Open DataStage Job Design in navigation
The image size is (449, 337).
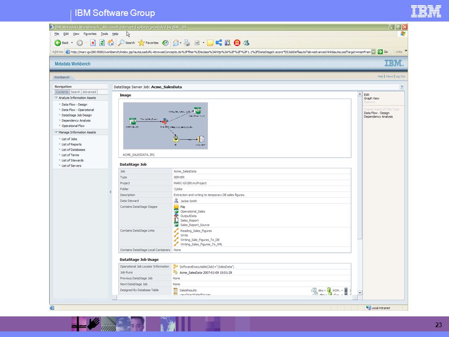(x=76, y=115)
